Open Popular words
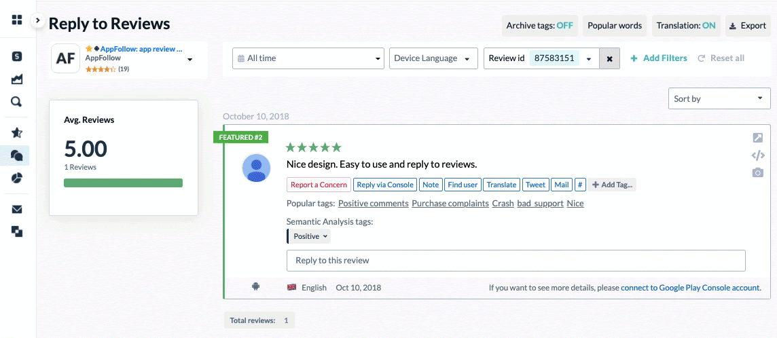777x338 pixels. 615,26
